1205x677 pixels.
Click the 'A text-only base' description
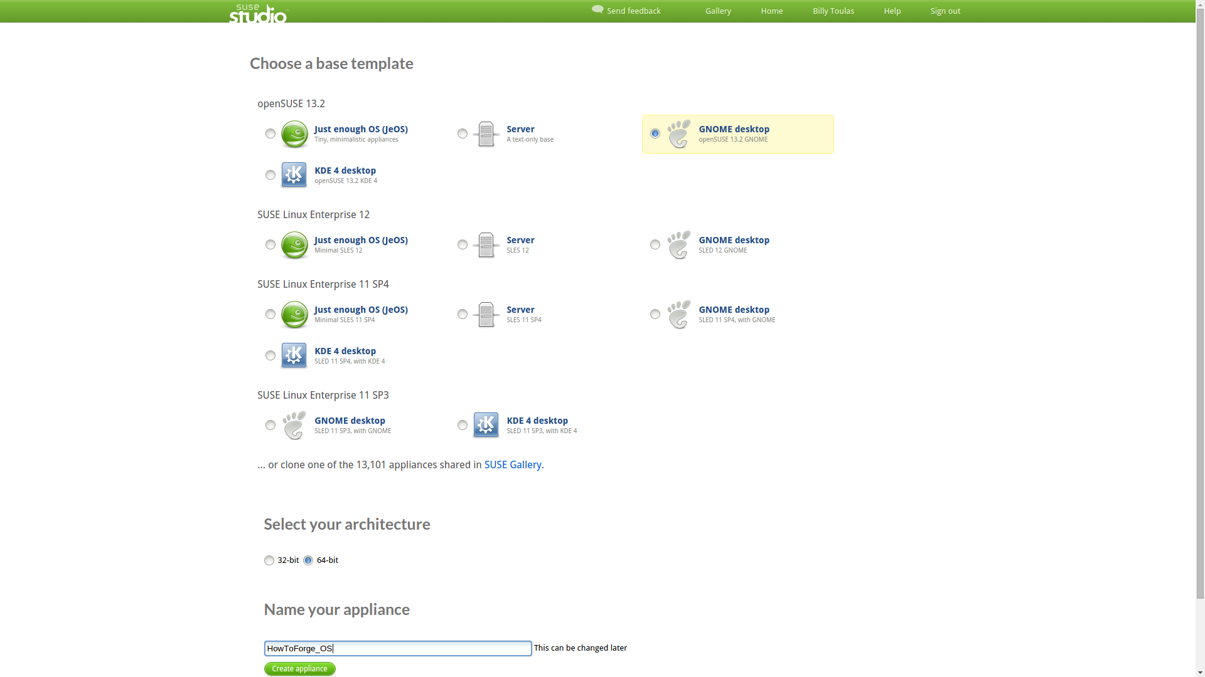click(530, 139)
